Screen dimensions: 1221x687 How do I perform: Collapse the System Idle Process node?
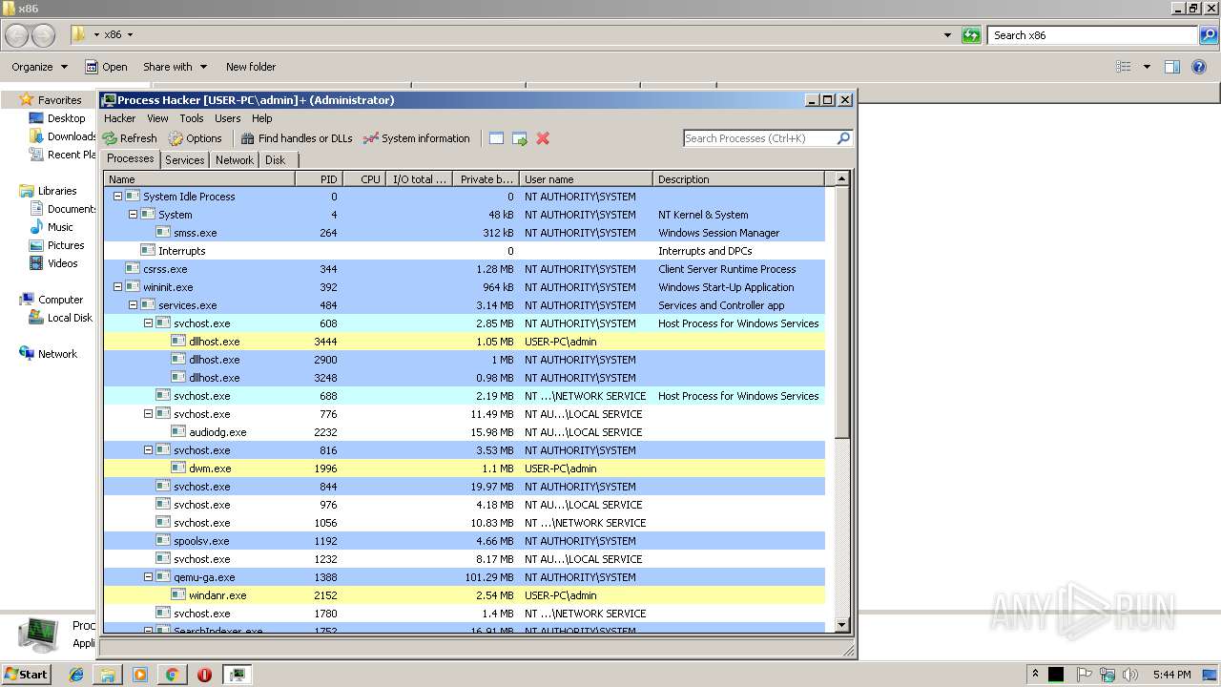117,197
